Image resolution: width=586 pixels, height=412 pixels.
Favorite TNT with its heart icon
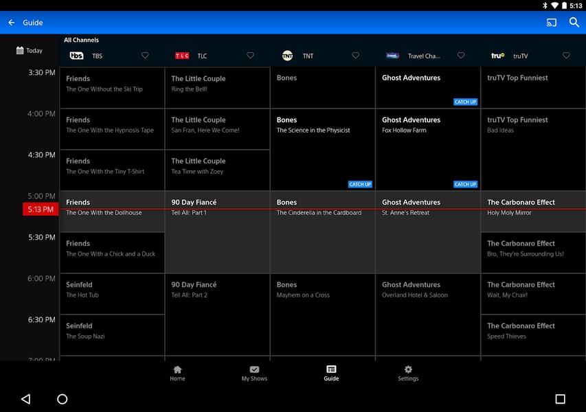[355, 56]
